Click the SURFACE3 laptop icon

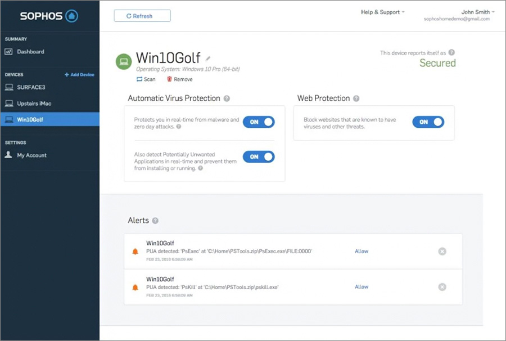(x=9, y=87)
